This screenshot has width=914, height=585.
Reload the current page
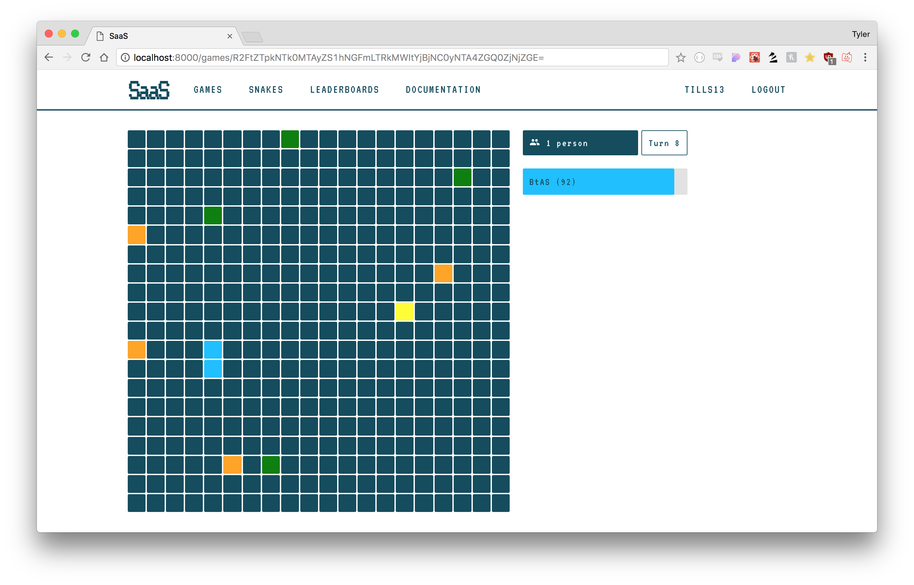(x=86, y=57)
